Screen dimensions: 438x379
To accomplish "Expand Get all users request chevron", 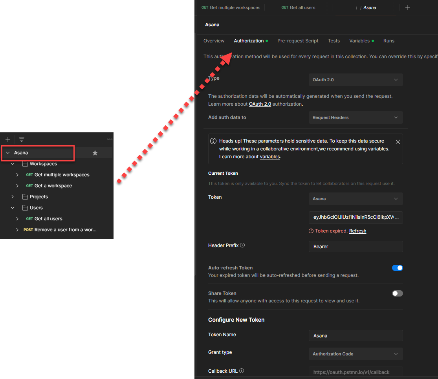I will [17, 219].
